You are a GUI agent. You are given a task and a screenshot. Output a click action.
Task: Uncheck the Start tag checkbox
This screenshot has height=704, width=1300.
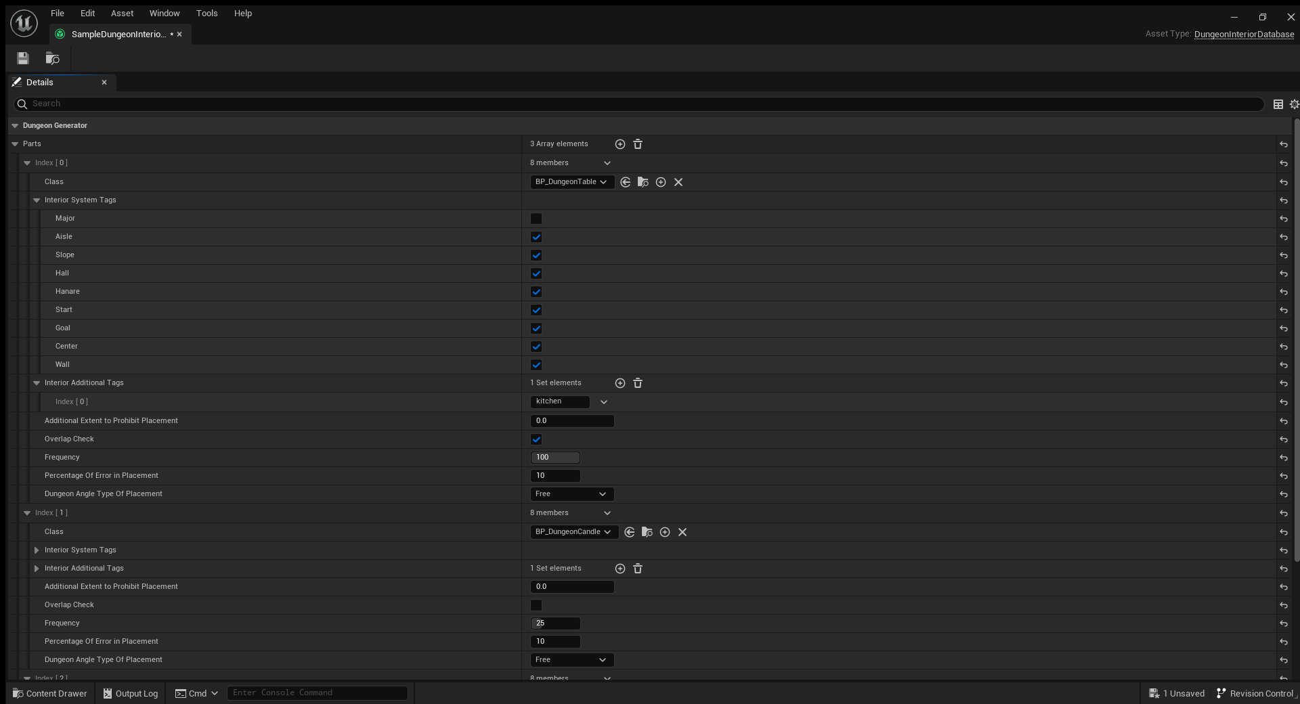[x=536, y=310]
